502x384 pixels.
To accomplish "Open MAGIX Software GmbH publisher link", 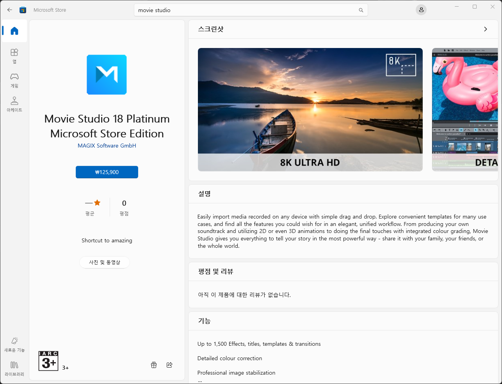I will tap(107, 146).
